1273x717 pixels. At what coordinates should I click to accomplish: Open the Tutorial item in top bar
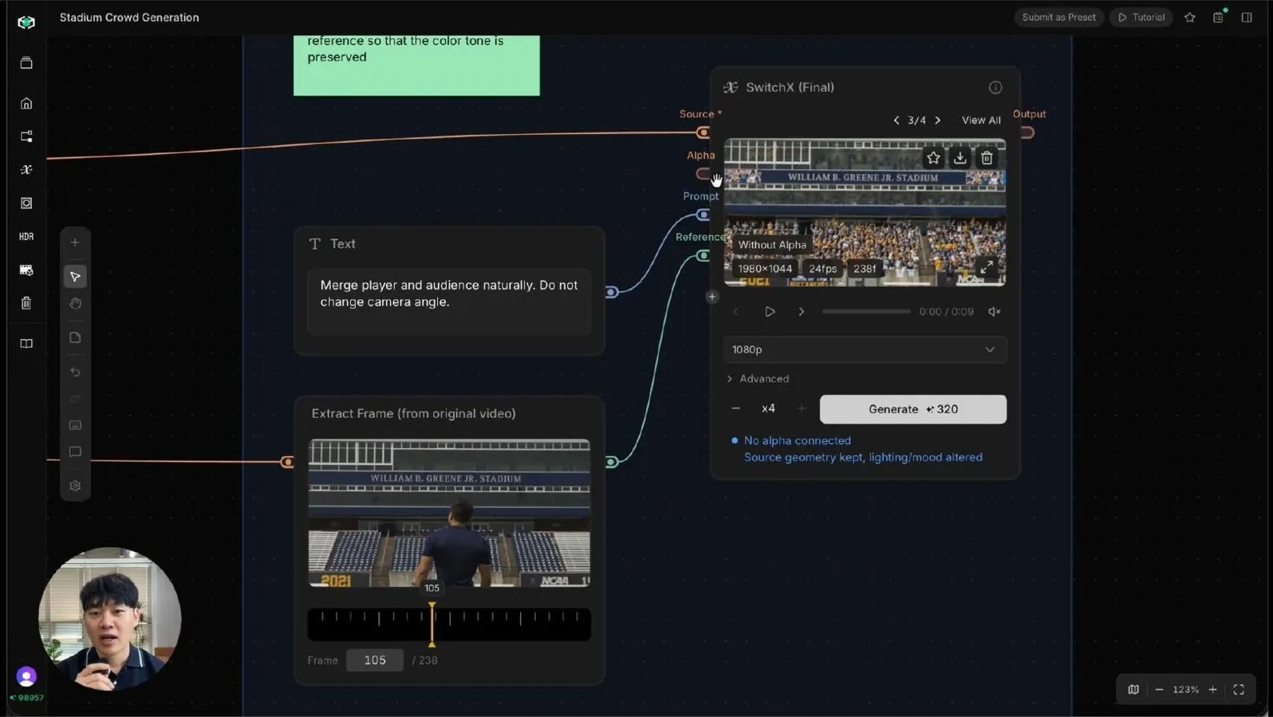point(1141,18)
